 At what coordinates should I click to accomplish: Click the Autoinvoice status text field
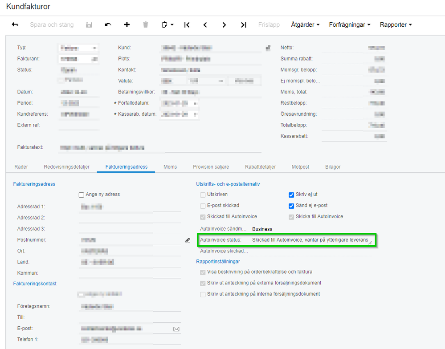(x=312, y=240)
